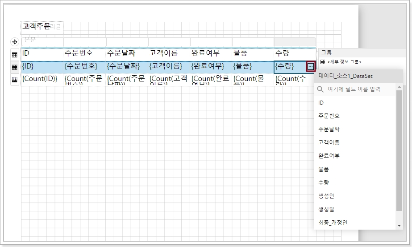Select the detail row handle icon
The image size is (412, 247).
[x=14, y=67]
